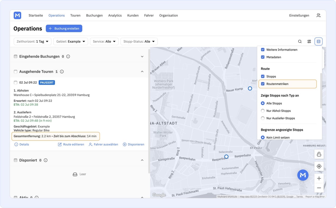The height and width of the screenshot is (208, 336).
Task: Click the map search magnifier icon
Action: (x=300, y=41)
